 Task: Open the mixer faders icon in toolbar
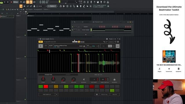tap(71, 6)
